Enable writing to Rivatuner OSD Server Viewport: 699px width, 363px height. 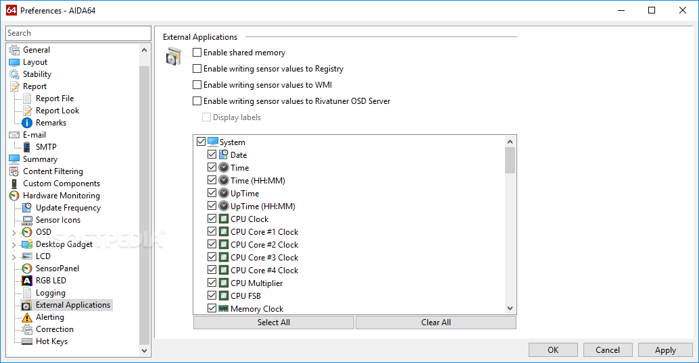pyautogui.click(x=197, y=101)
